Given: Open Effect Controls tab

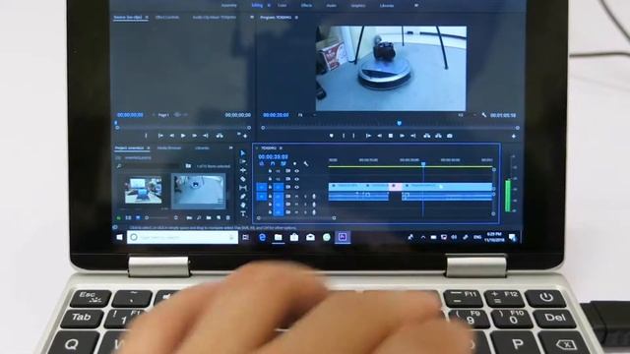Looking at the screenshot, I should 167,18.
